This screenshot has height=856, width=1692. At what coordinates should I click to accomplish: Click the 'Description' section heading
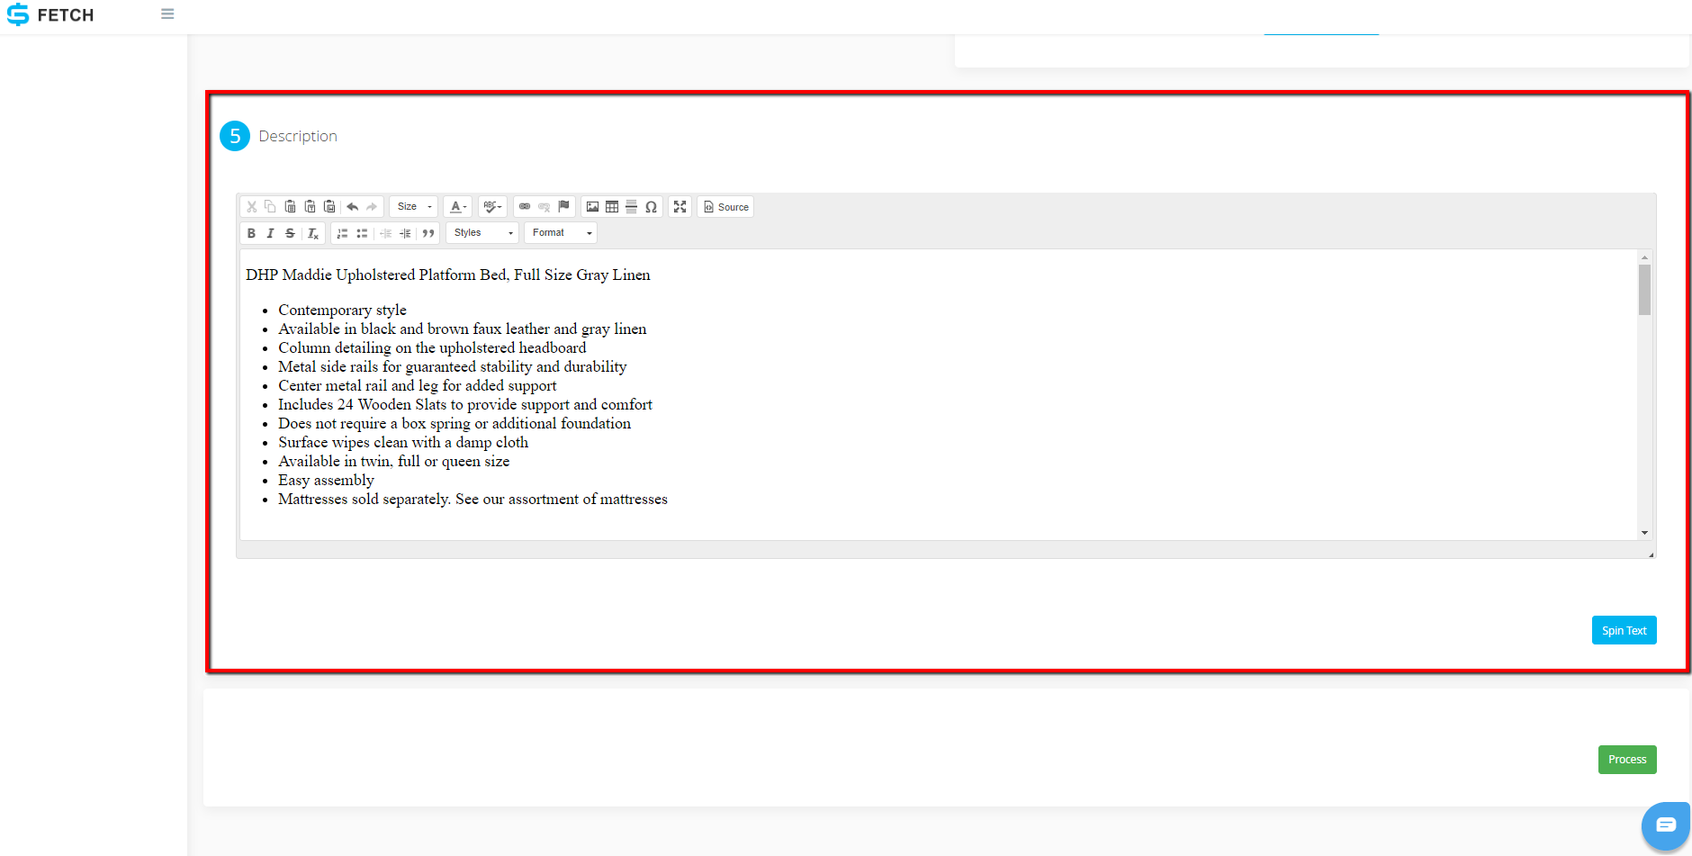pyautogui.click(x=298, y=136)
